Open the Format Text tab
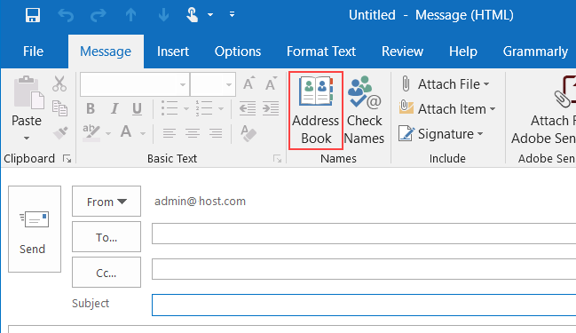The image size is (576, 333). [x=321, y=52]
